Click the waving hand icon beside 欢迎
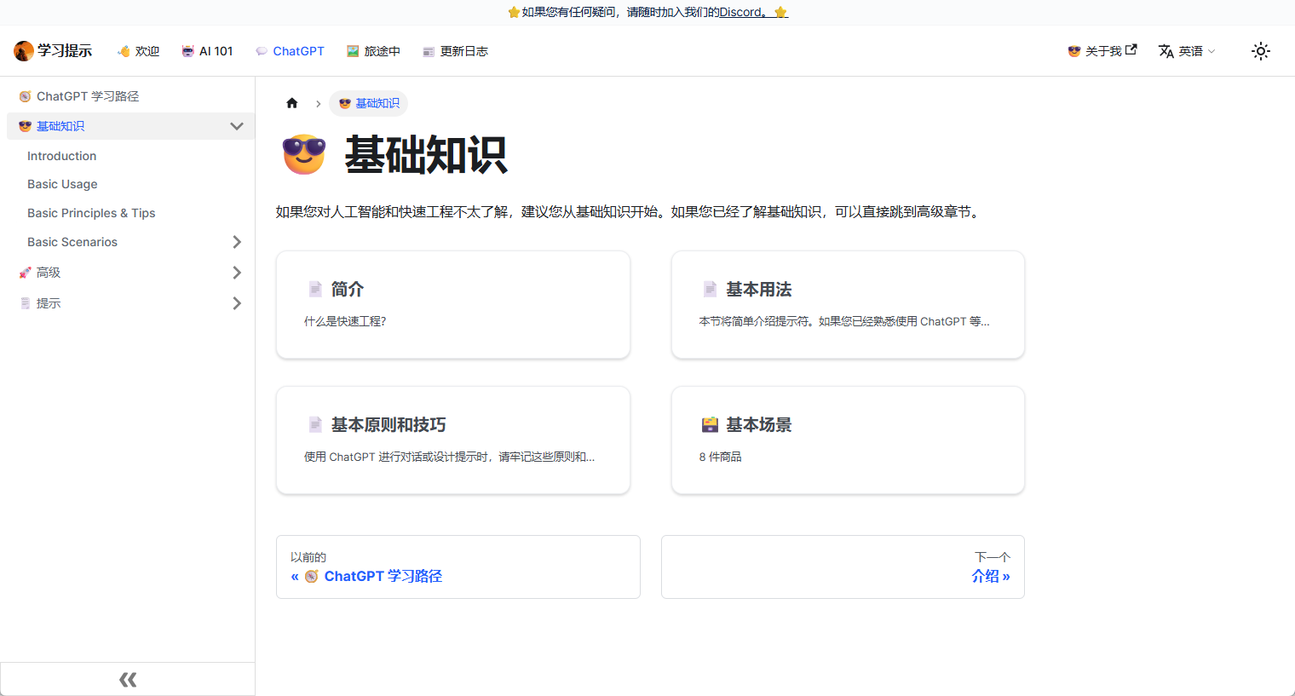 coord(124,51)
